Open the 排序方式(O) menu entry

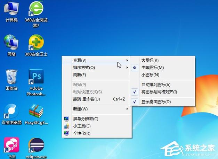[x=96, y=68]
